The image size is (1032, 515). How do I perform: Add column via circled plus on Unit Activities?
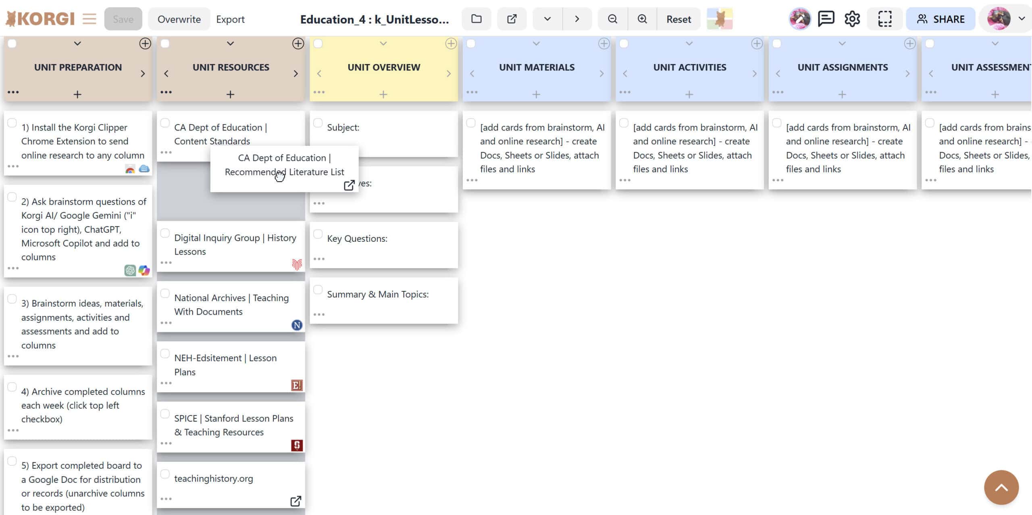(757, 44)
